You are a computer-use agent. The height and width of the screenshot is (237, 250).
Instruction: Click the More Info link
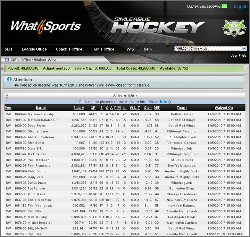point(158,102)
